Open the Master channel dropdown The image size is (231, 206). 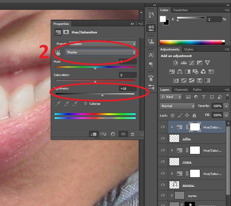[x=101, y=52]
